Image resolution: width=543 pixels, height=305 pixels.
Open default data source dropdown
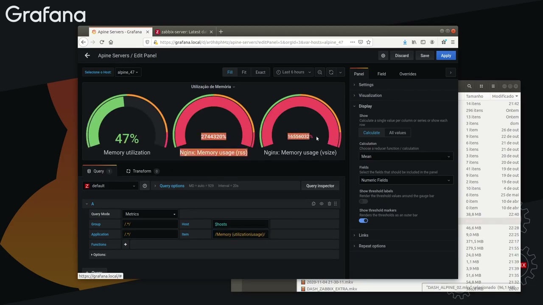[110, 186]
